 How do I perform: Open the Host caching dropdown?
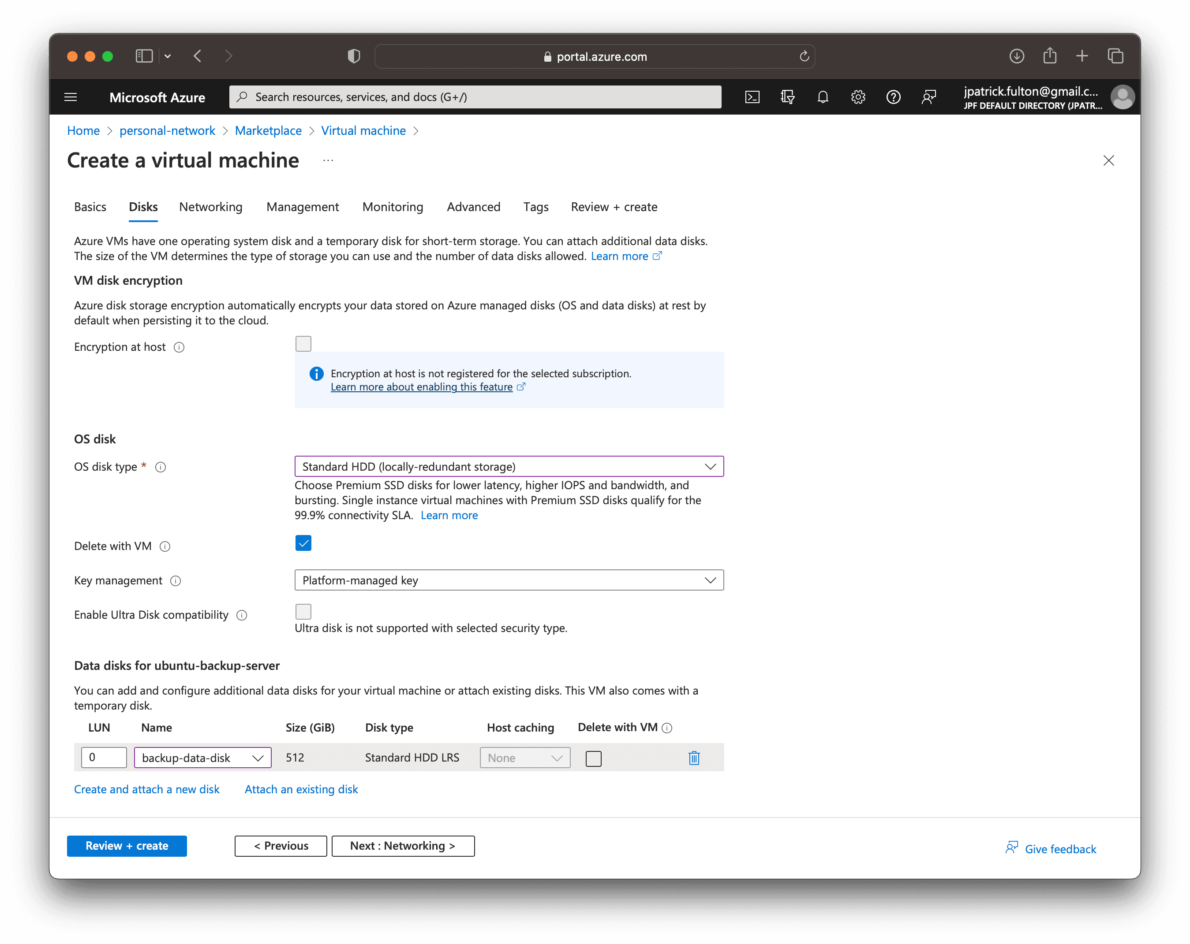tap(525, 758)
